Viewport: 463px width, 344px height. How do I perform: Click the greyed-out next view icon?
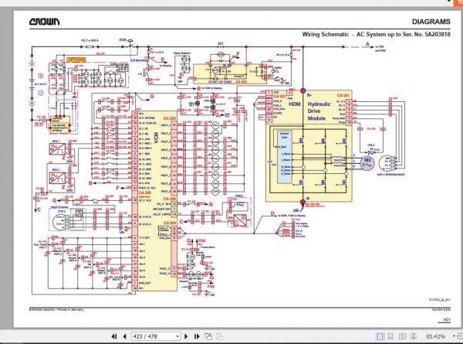[x=219, y=336]
